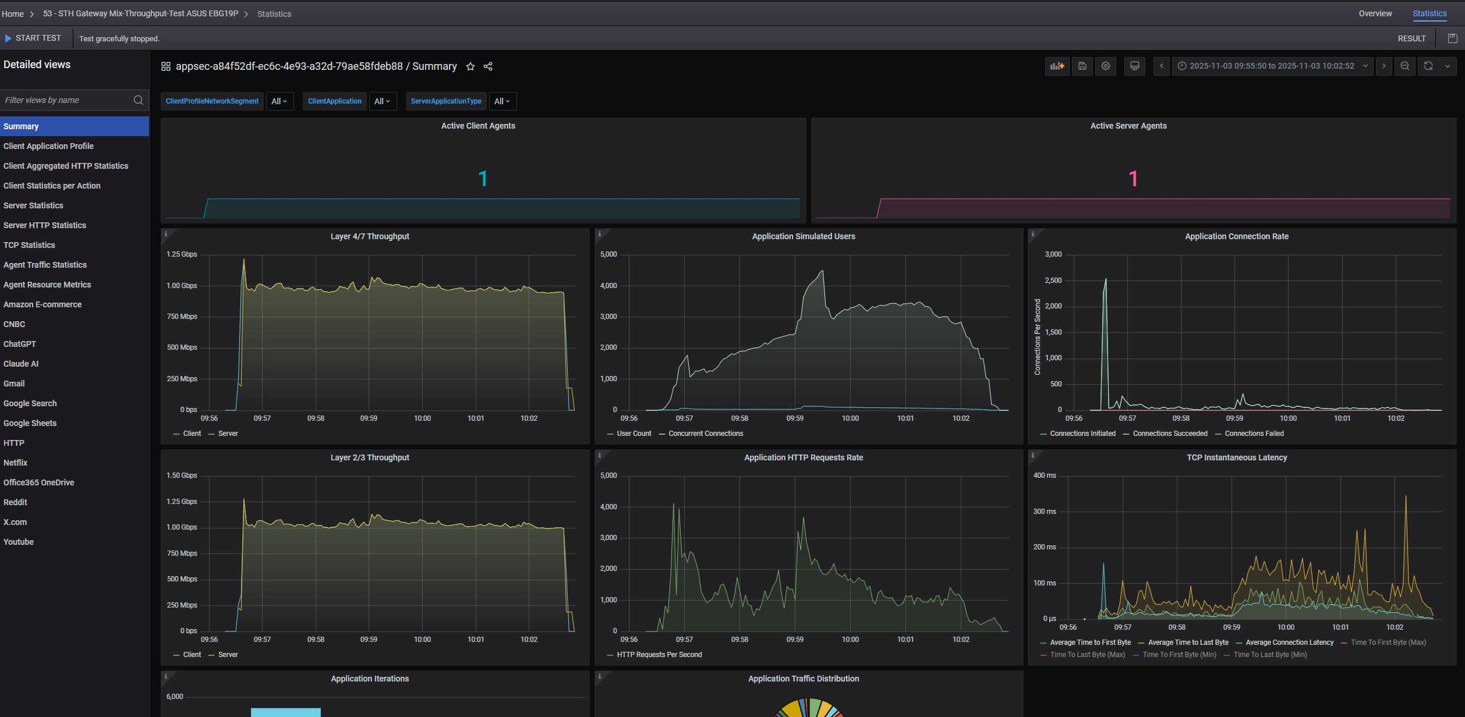Open the TCP Statistics view in the sidebar
The width and height of the screenshot is (1465, 717).
click(x=29, y=245)
